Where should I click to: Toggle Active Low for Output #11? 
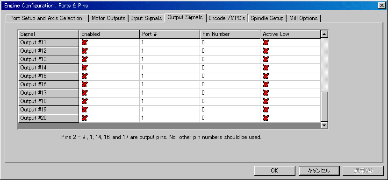[266, 42]
